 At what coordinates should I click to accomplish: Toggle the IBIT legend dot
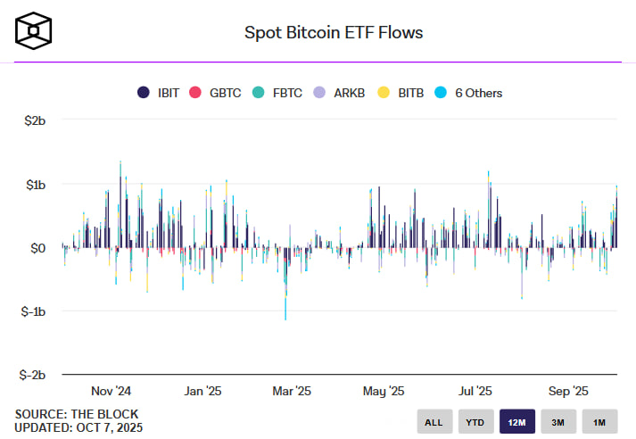[x=143, y=93]
